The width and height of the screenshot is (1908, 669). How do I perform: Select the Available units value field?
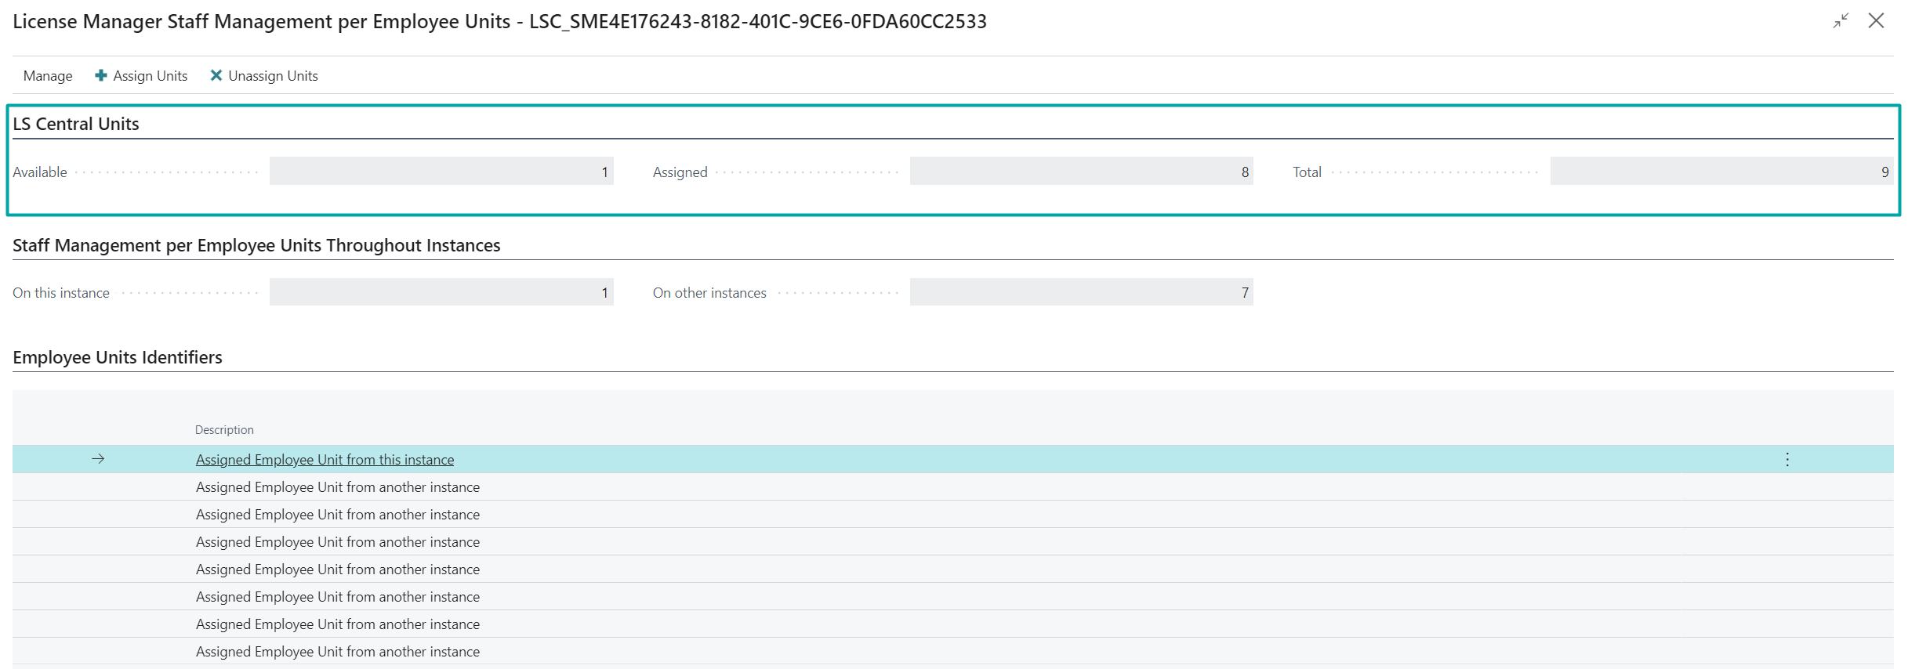click(x=441, y=172)
